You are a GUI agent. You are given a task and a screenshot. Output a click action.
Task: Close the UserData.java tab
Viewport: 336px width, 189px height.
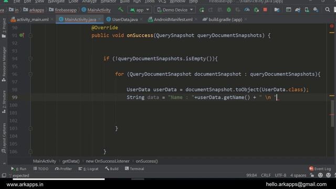[x=141, y=19]
